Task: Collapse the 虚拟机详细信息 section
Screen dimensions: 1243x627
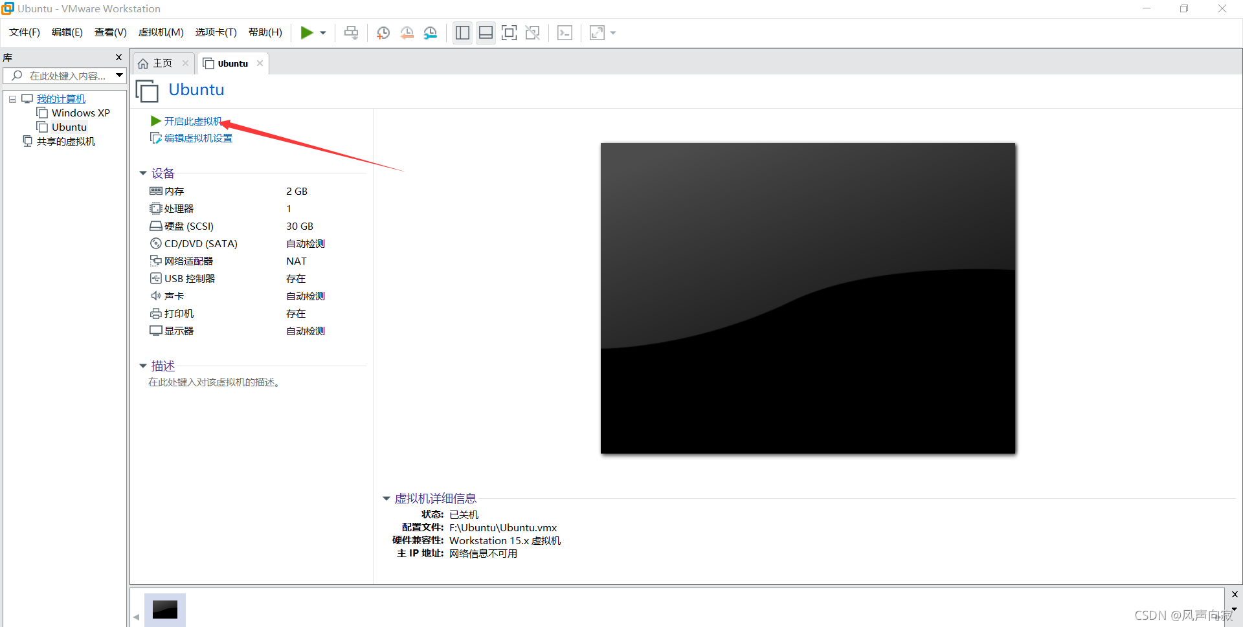Action: coord(386,499)
